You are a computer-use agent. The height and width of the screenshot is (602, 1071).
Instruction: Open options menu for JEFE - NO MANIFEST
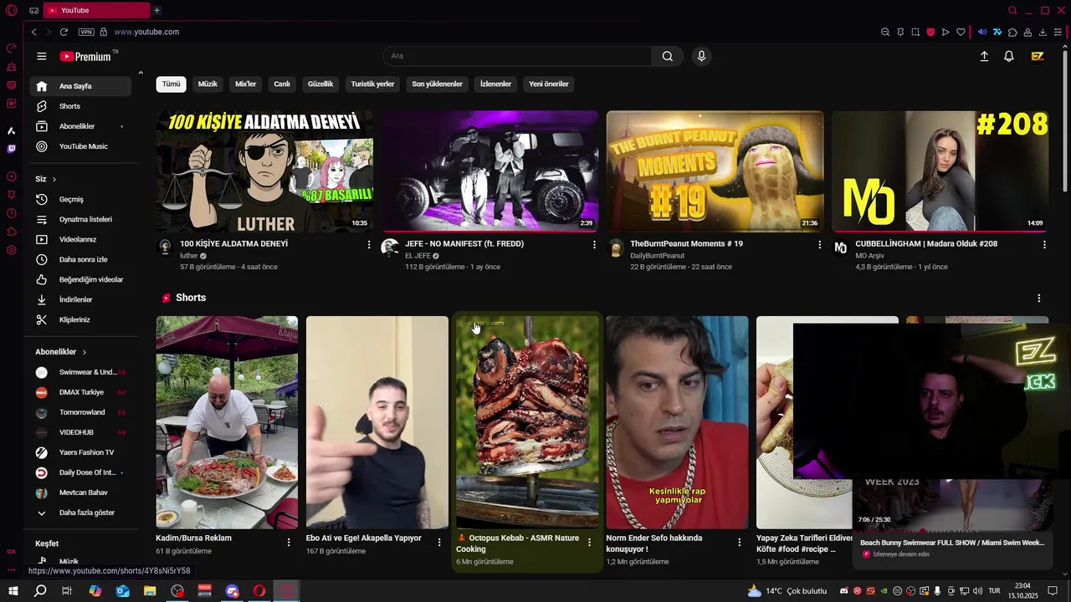594,244
